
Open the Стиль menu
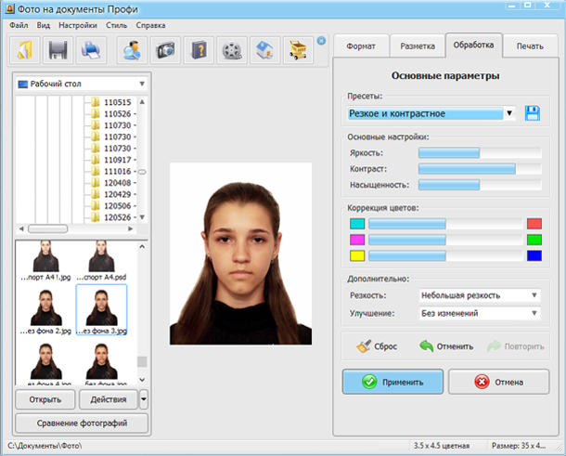[116, 25]
